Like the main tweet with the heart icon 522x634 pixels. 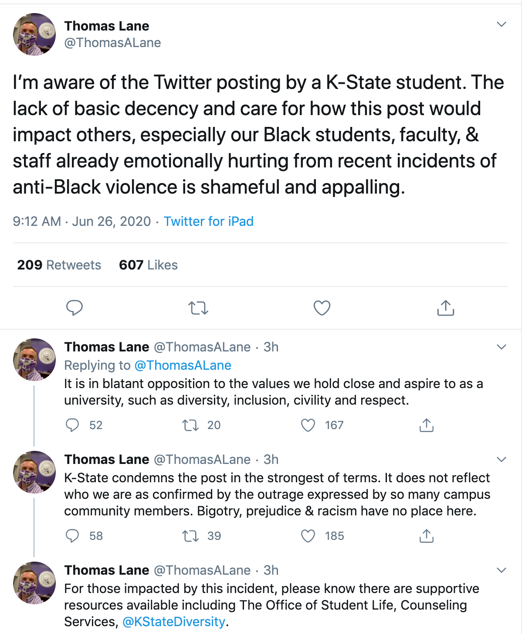click(322, 308)
